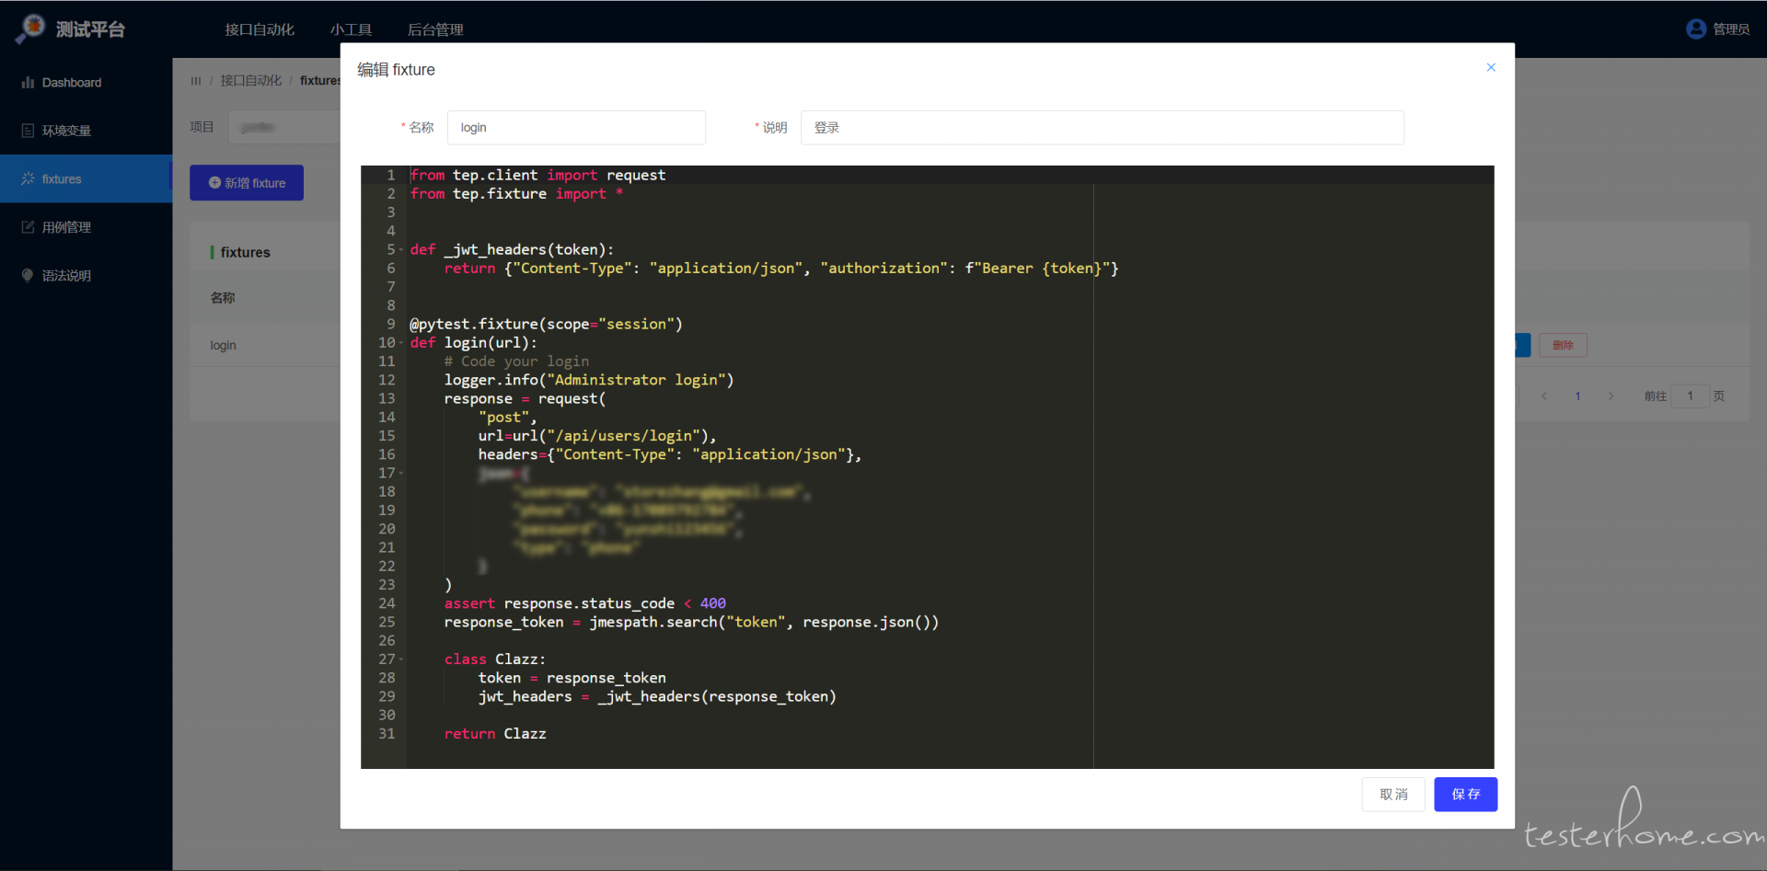
Task: Click the page jump input field
Action: coord(1691,396)
